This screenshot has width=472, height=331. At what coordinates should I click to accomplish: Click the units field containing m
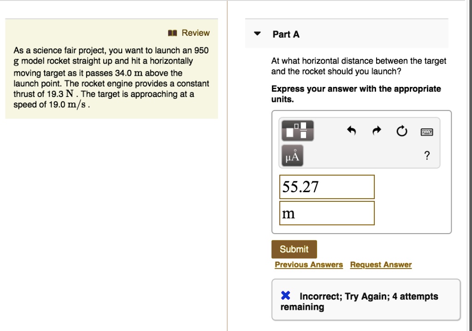coord(327,213)
